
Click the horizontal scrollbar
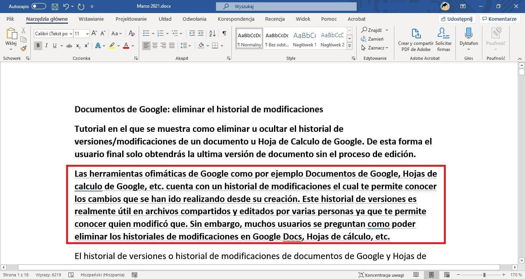(x=259, y=267)
